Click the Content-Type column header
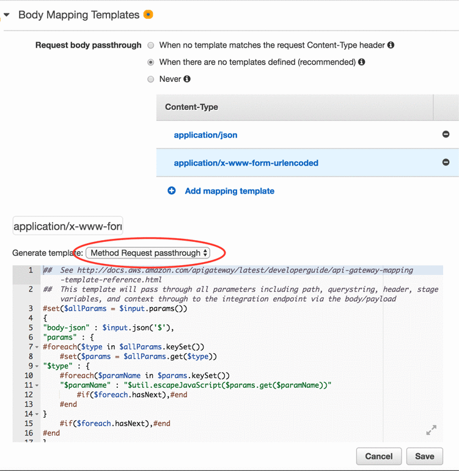 pyautogui.click(x=295, y=108)
